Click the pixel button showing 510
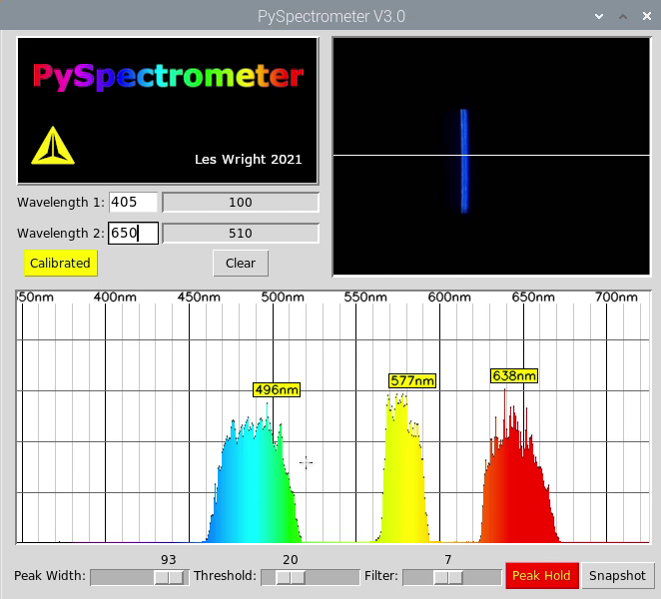The height and width of the screenshot is (599, 661). [x=241, y=233]
